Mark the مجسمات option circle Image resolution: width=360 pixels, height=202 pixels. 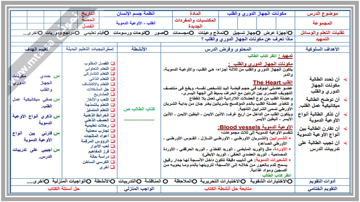pyautogui.click(x=191, y=33)
